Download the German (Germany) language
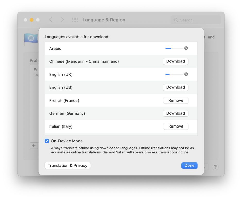Viewport: 242px width, 199px height. pyautogui.click(x=176, y=113)
